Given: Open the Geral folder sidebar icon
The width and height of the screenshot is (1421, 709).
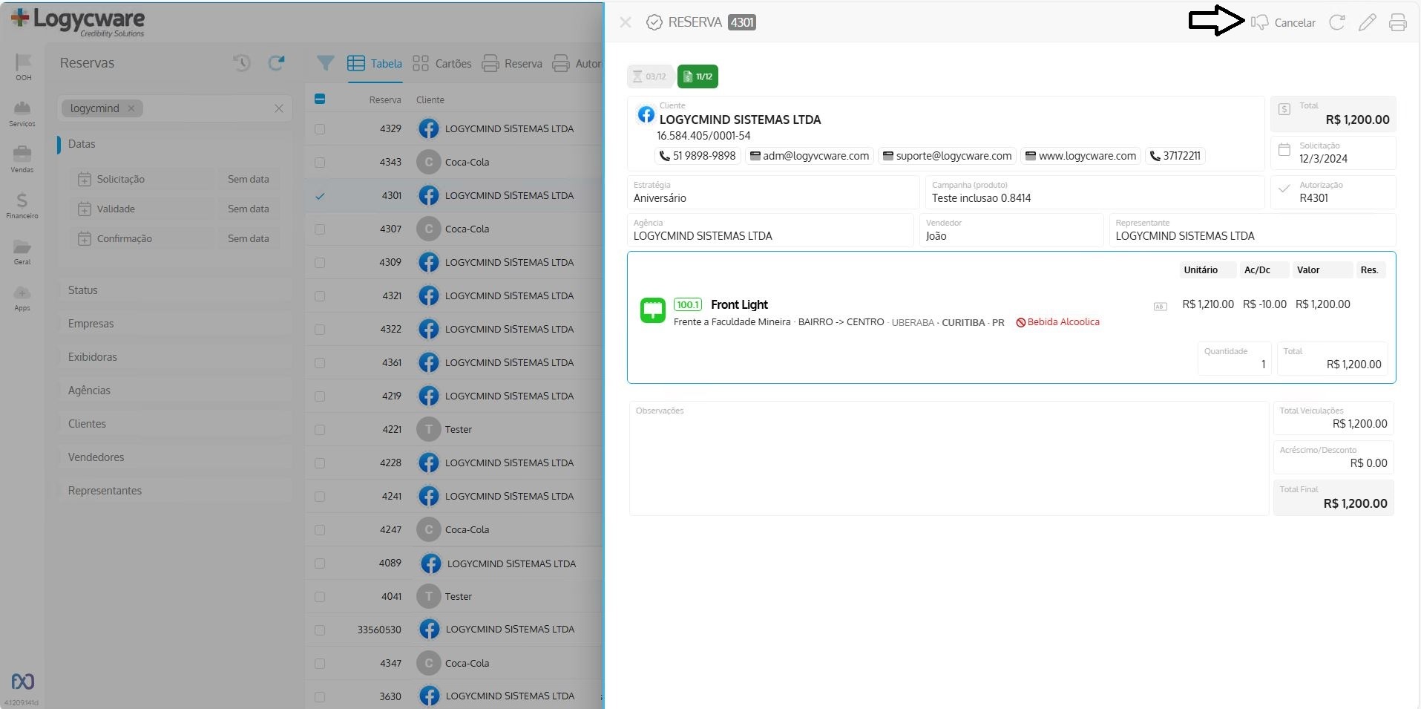Looking at the screenshot, I should pyautogui.click(x=22, y=246).
